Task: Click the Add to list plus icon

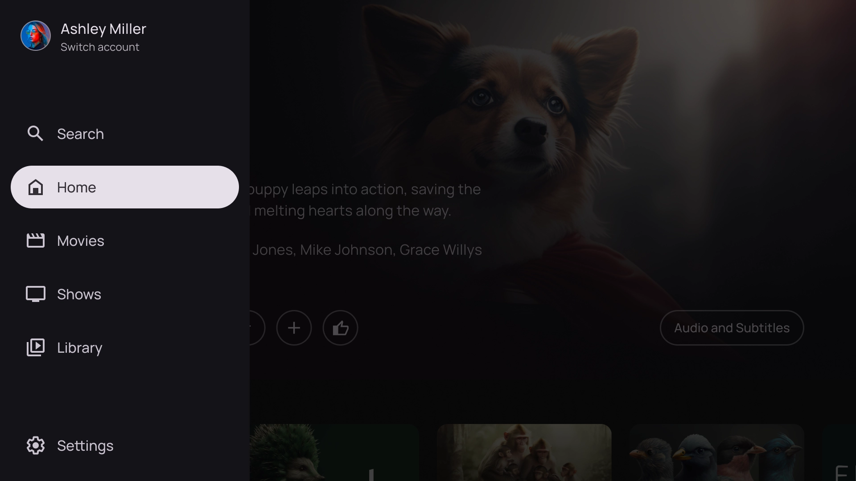Action: click(x=294, y=328)
